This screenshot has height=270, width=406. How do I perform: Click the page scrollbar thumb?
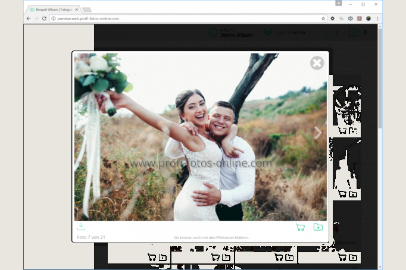(x=380, y=78)
